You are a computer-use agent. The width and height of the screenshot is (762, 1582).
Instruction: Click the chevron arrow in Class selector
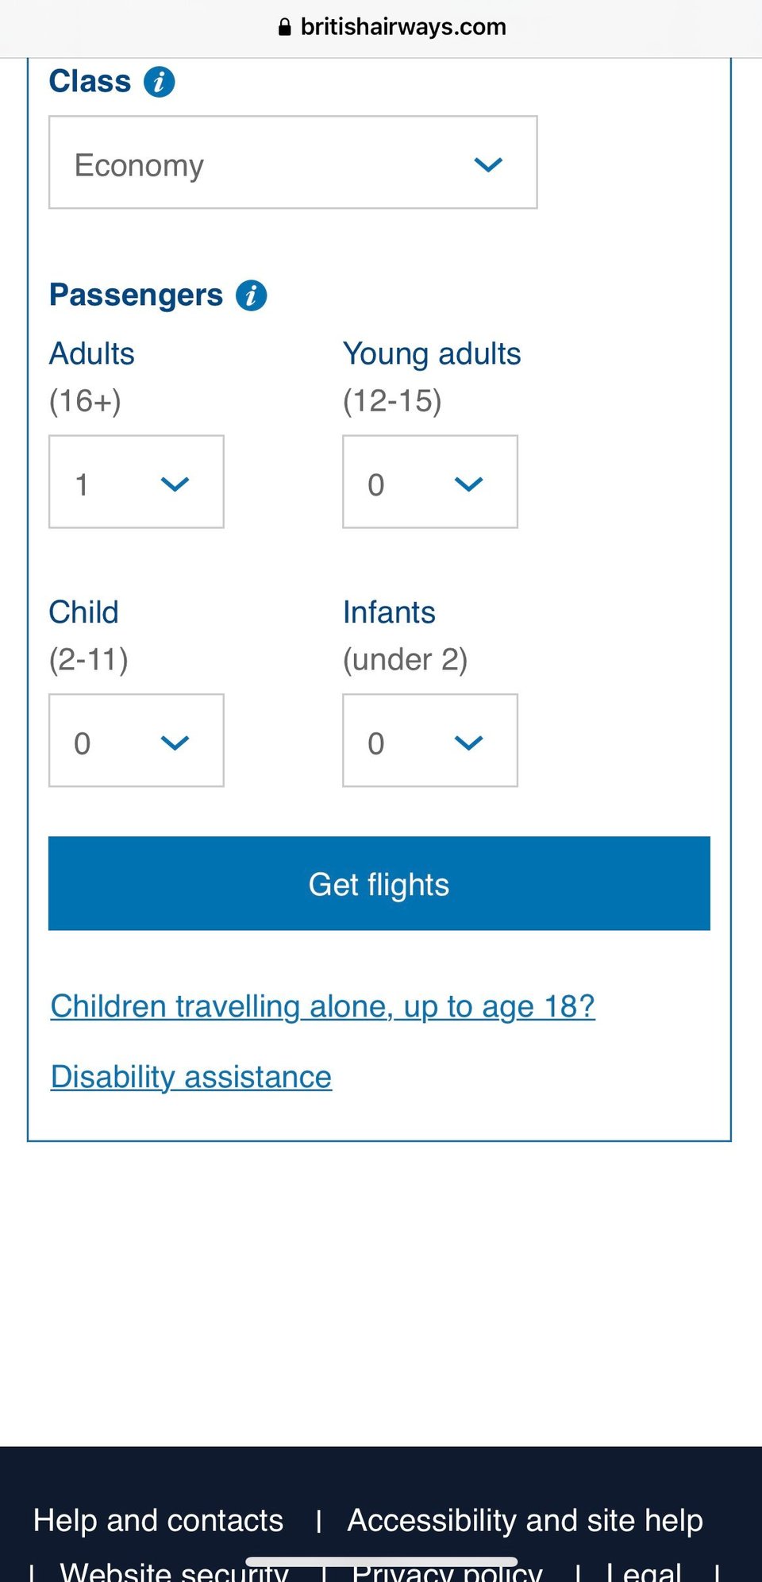[488, 164]
